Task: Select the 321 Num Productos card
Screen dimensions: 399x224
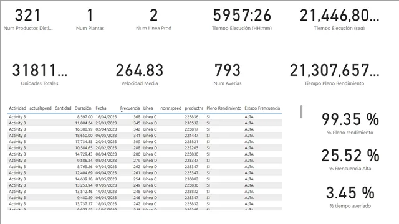Action: 28,19
